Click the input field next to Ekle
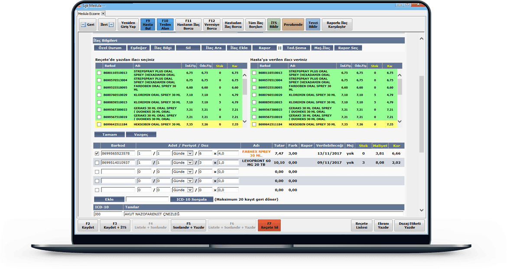The height and width of the screenshot is (269, 507). coord(147,199)
